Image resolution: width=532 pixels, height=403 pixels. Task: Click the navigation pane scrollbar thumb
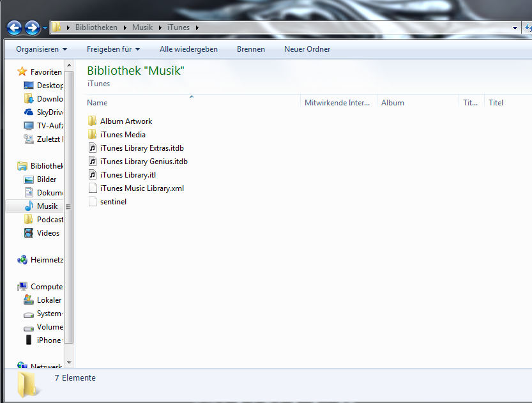[69, 207]
